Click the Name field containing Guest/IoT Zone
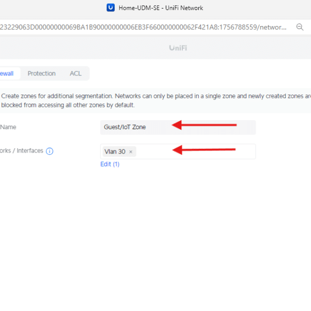The image size is (311, 311). (178, 127)
